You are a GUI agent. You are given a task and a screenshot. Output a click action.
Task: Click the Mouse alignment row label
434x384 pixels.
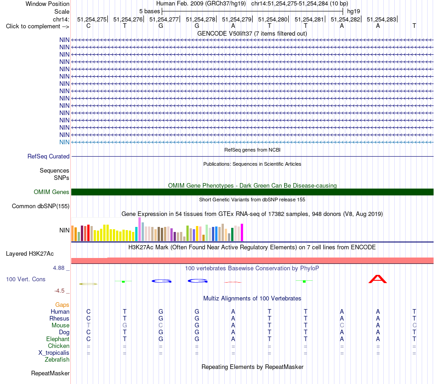coord(60,326)
